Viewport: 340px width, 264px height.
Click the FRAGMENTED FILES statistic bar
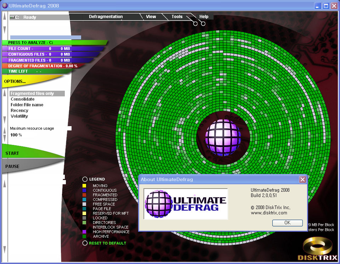coord(49,60)
